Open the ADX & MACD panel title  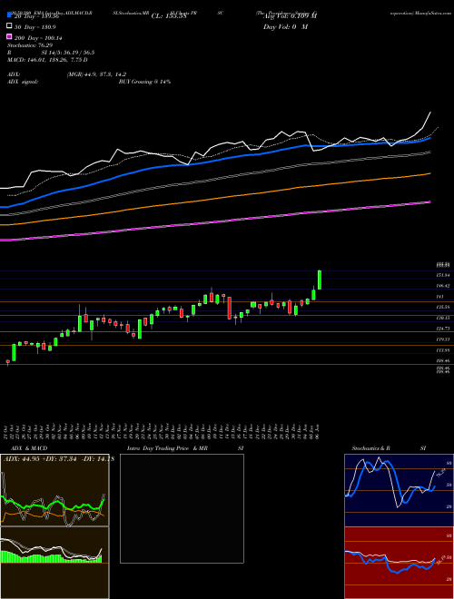[x=29, y=448]
